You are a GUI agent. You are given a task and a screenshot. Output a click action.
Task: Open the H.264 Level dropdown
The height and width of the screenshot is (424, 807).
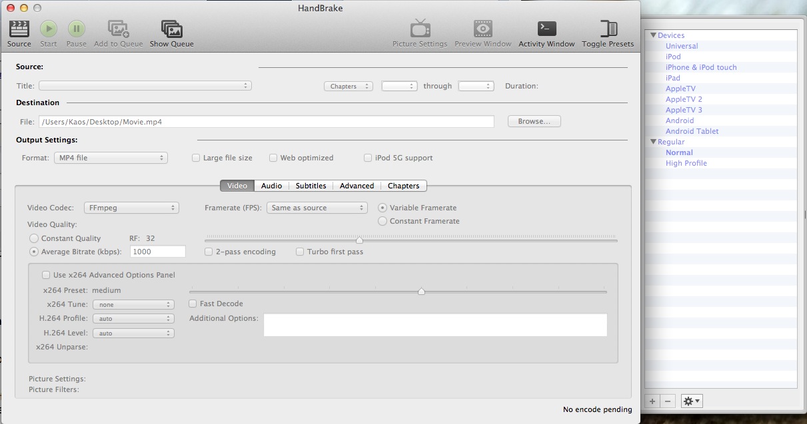tap(133, 333)
